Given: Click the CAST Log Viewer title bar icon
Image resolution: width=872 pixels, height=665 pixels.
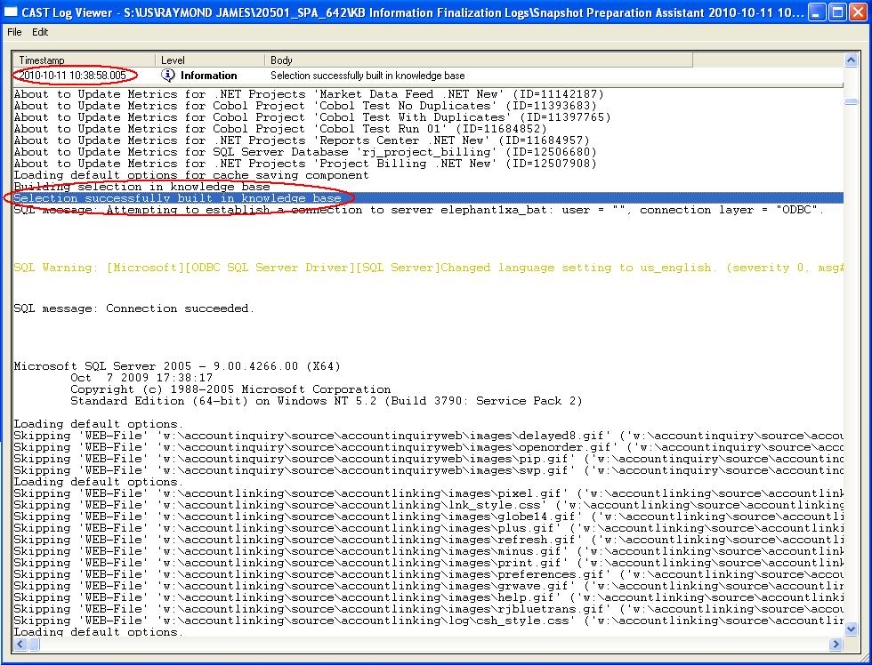Looking at the screenshot, I should click(11, 12).
